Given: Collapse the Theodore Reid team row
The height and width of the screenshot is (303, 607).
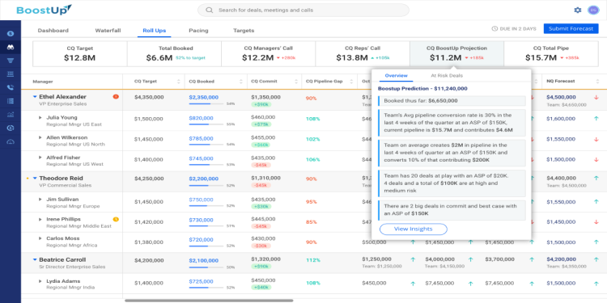Looking at the screenshot, I should [x=35, y=179].
